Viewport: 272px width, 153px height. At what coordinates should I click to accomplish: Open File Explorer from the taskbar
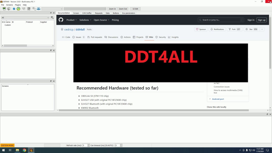pos(17,150)
